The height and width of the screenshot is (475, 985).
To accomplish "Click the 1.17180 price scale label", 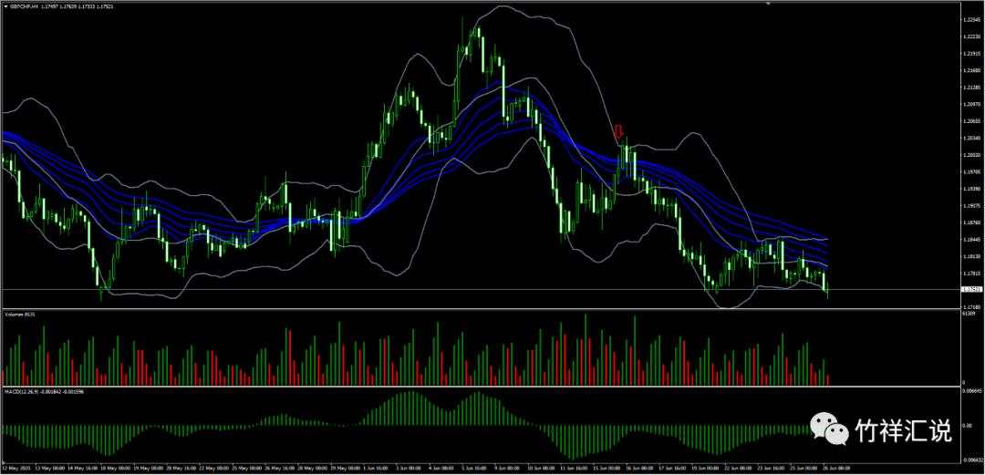I will [x=972, y=306].
